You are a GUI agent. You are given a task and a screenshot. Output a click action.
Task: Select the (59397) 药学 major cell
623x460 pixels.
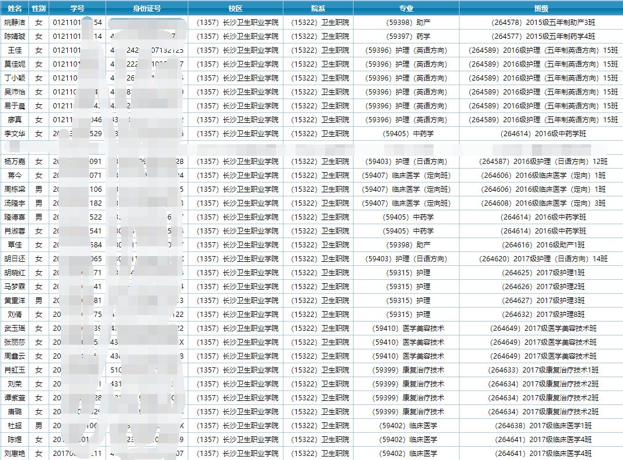click(x=406, y=36)
